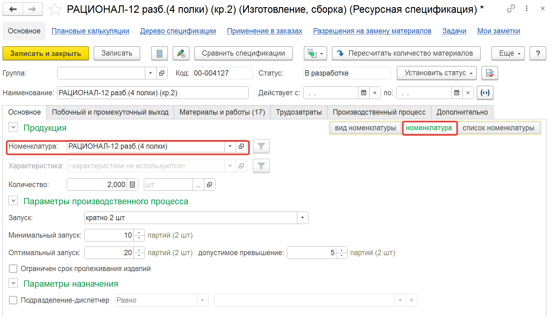Open calculator icon in Количество field
Screen dimensions: 551x317
point(132,185)
